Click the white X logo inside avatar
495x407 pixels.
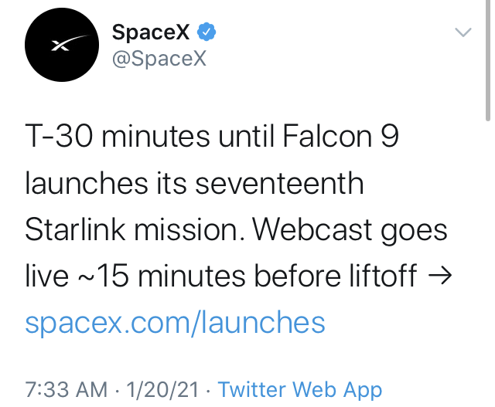tap(69, 43)
